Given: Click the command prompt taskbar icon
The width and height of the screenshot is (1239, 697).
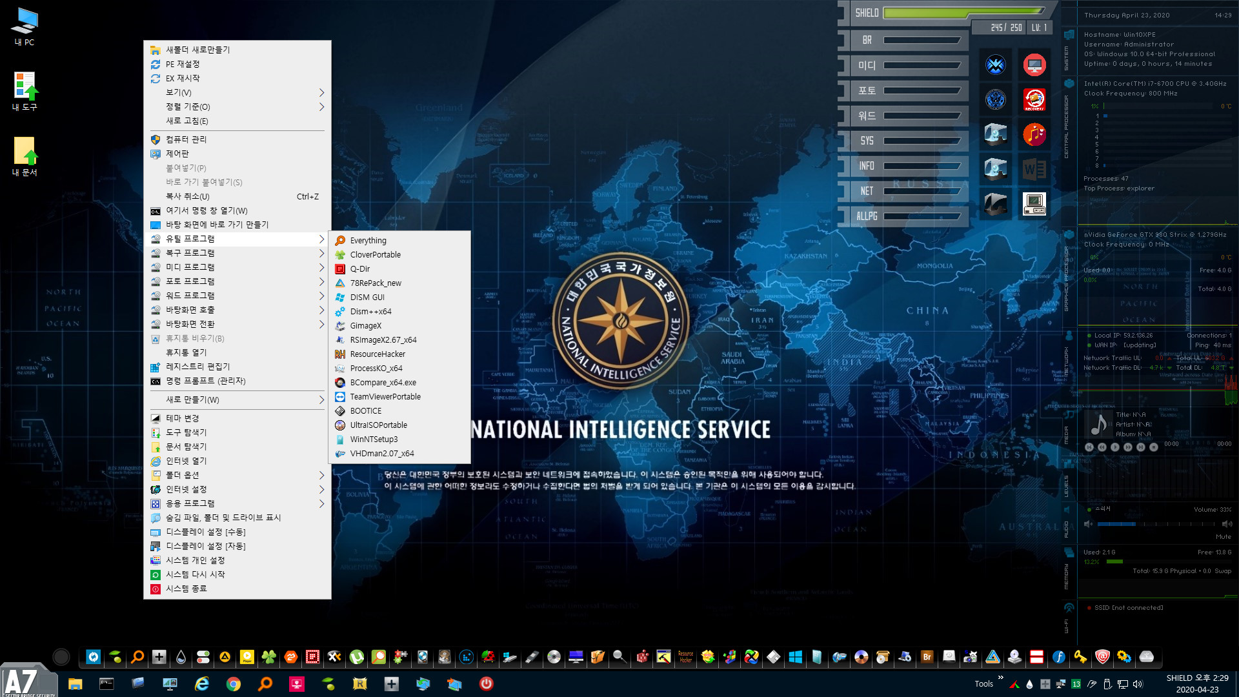Looking at the screenshot, I should point(106,684).
